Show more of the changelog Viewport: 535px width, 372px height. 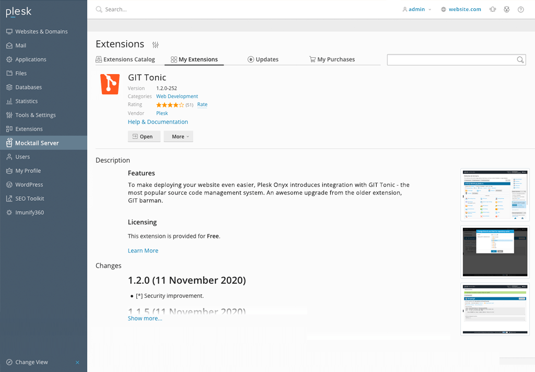coord(145,318)
